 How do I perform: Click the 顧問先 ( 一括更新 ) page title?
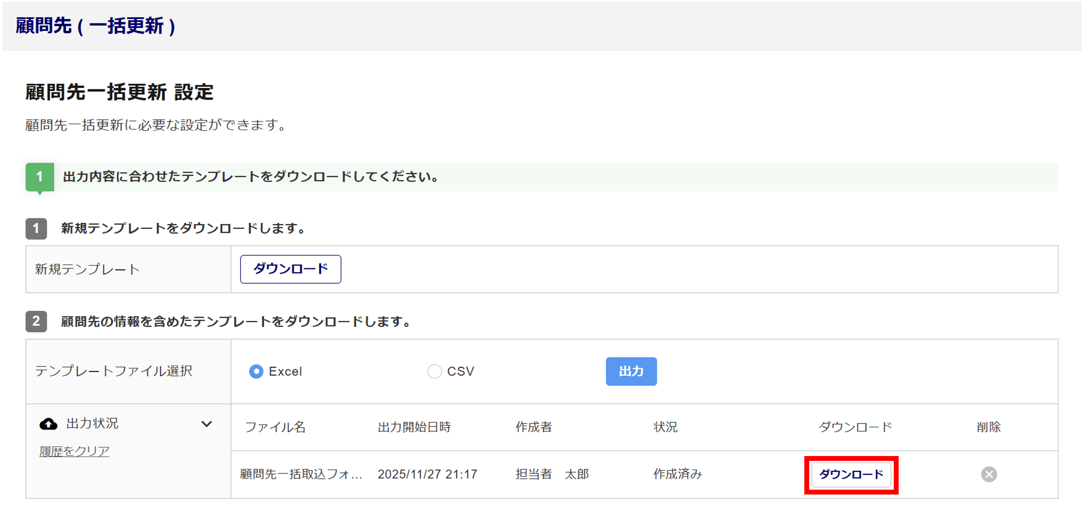pos(95,26)
